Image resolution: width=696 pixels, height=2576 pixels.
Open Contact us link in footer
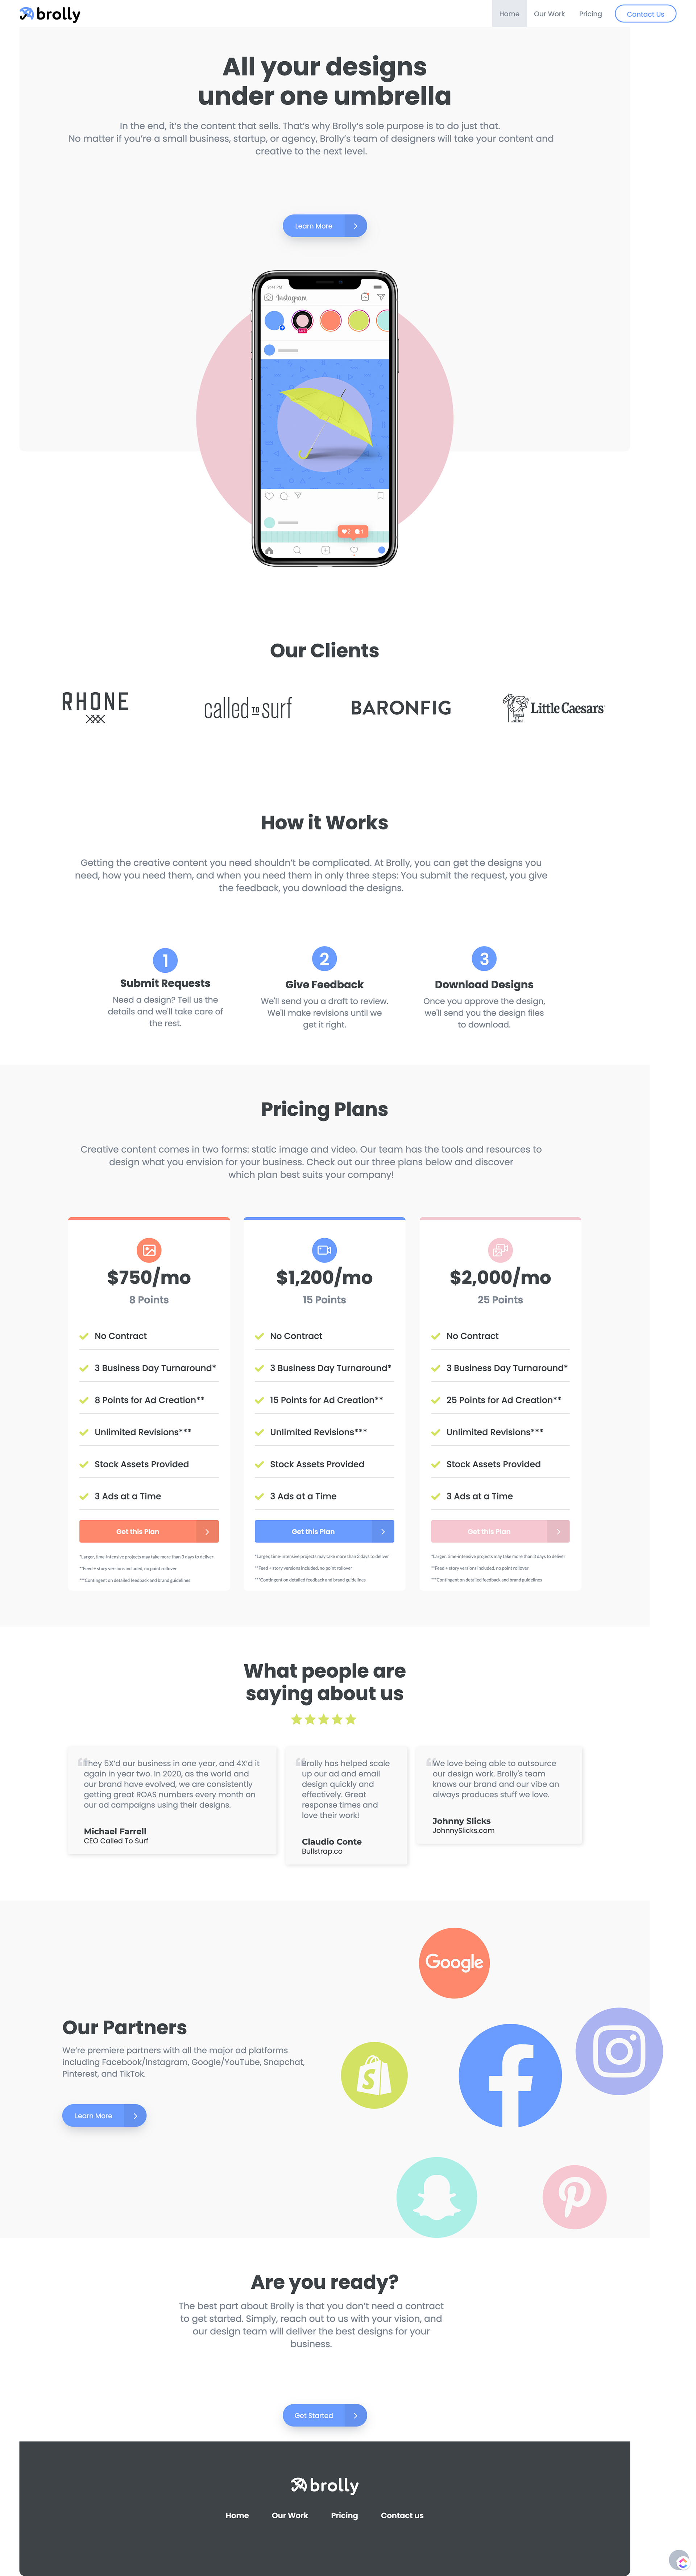(x=402, y=2515)
